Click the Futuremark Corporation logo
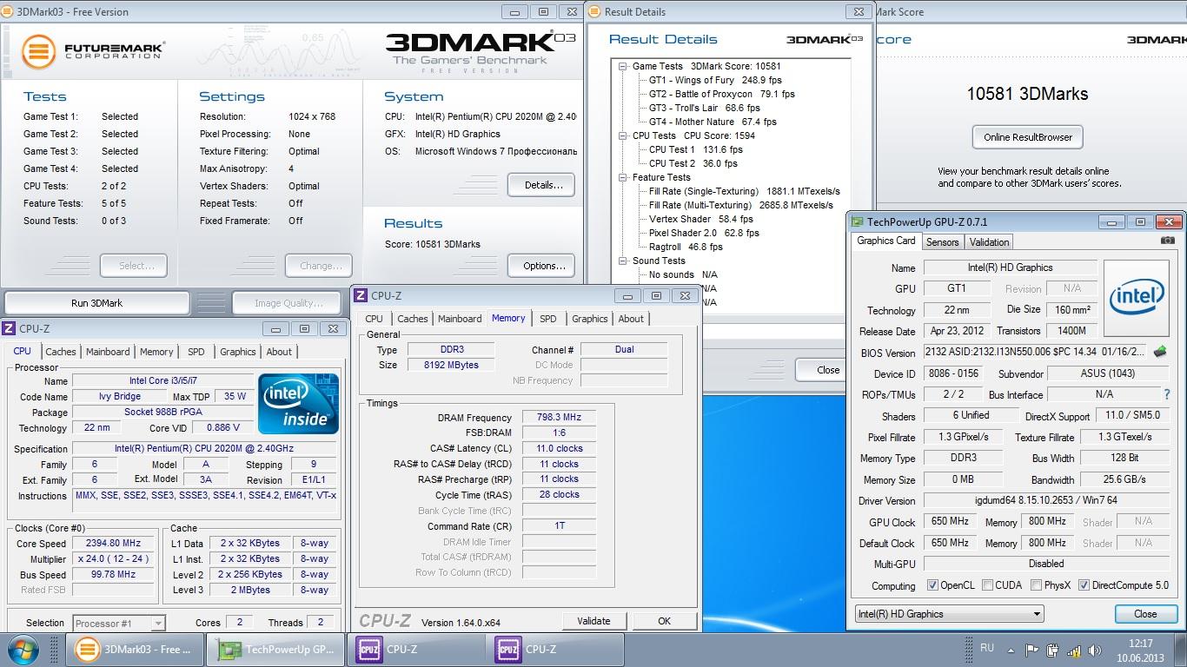The height and width of the screenshot is (667, 1187). pos(93,50)
